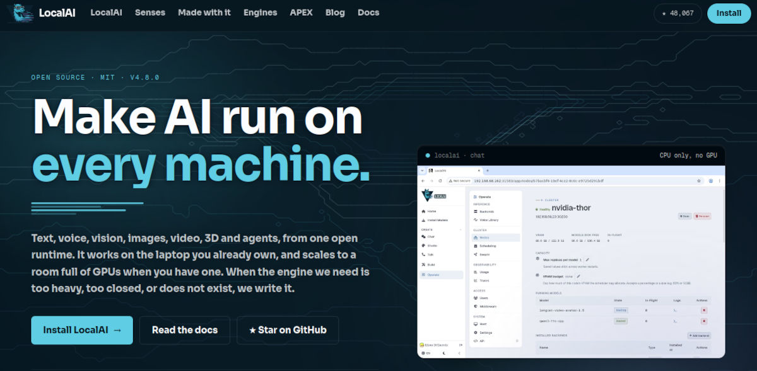757x371 pixels.
Task: Select Operate in the demo sidebar
Action: click(441, 275)
